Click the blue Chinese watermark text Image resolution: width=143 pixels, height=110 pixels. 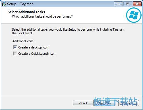pos(115,102)
